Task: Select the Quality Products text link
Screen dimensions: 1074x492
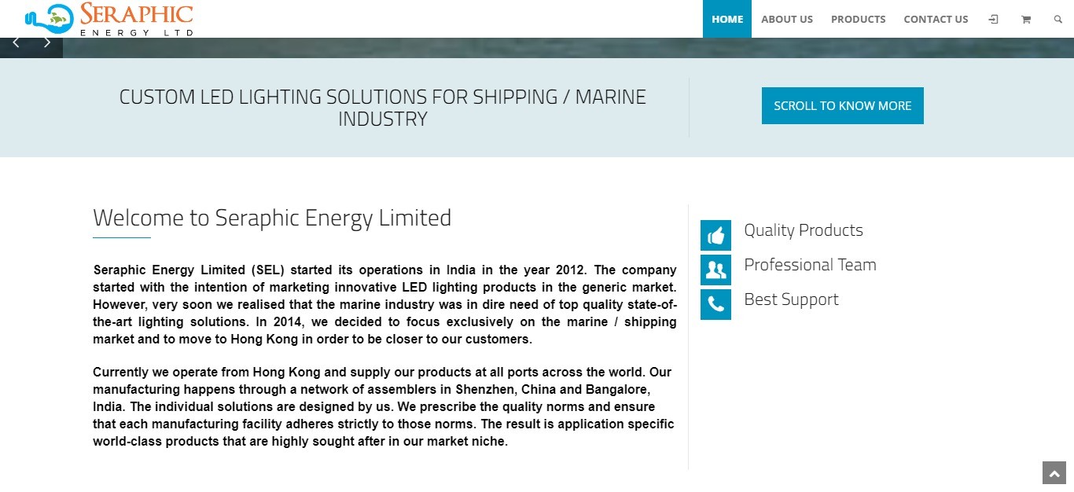Action: click(x=804, y=230)
